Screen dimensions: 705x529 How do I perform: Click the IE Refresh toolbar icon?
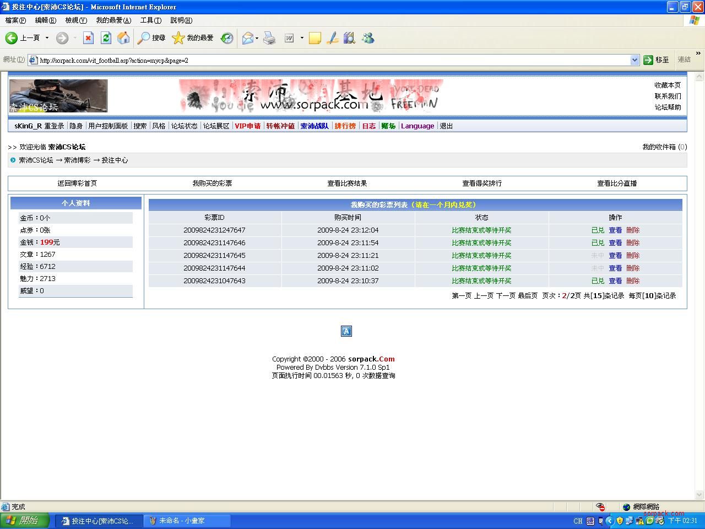coord(106,38)
